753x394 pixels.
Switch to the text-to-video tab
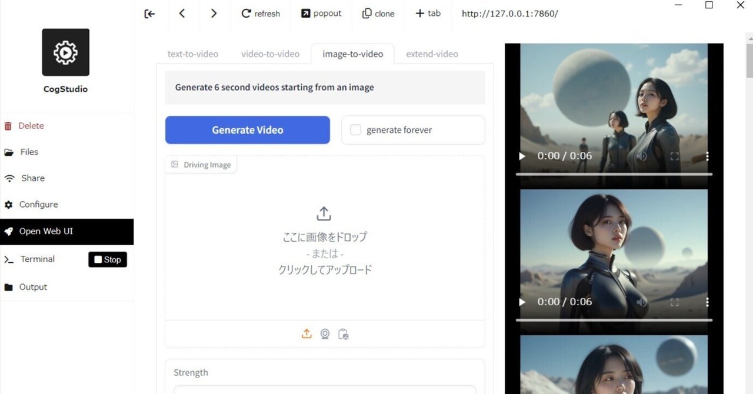tap(192, 54)
